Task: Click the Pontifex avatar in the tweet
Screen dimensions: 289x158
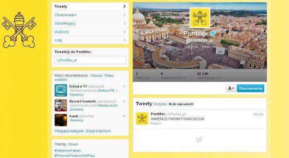Action: coord(142,118)
